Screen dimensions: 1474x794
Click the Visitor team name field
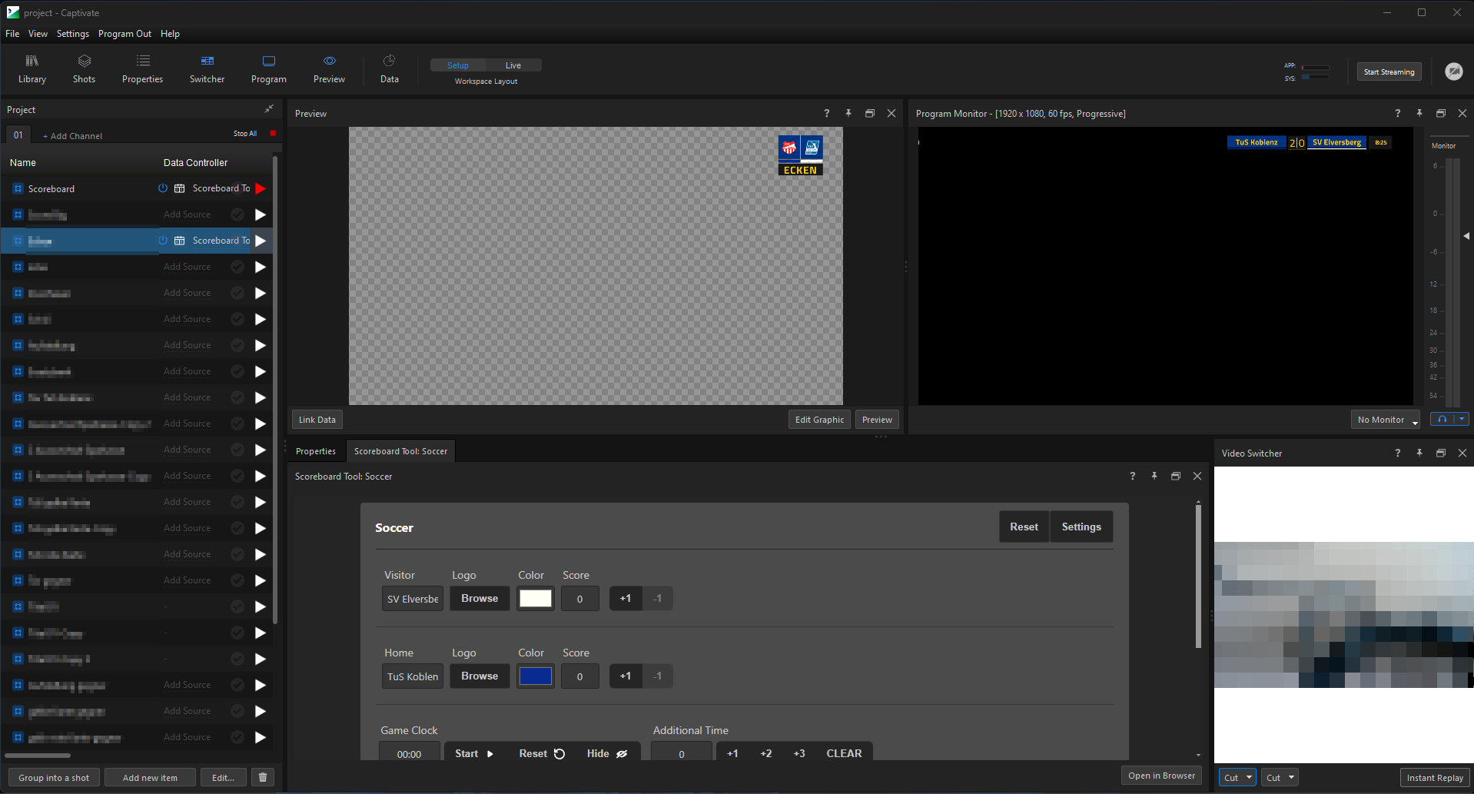pyautogui.click(x=413, y=598)
